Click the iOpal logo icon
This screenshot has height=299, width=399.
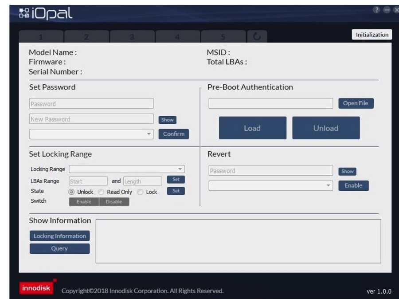point(24,13)
